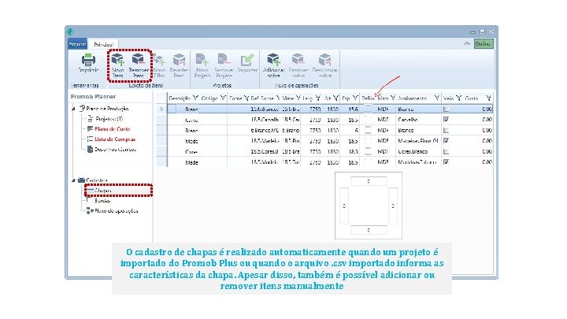Click the Adicionar sobra icon
This screenshot has height=319, width=567.
[273, 60]
